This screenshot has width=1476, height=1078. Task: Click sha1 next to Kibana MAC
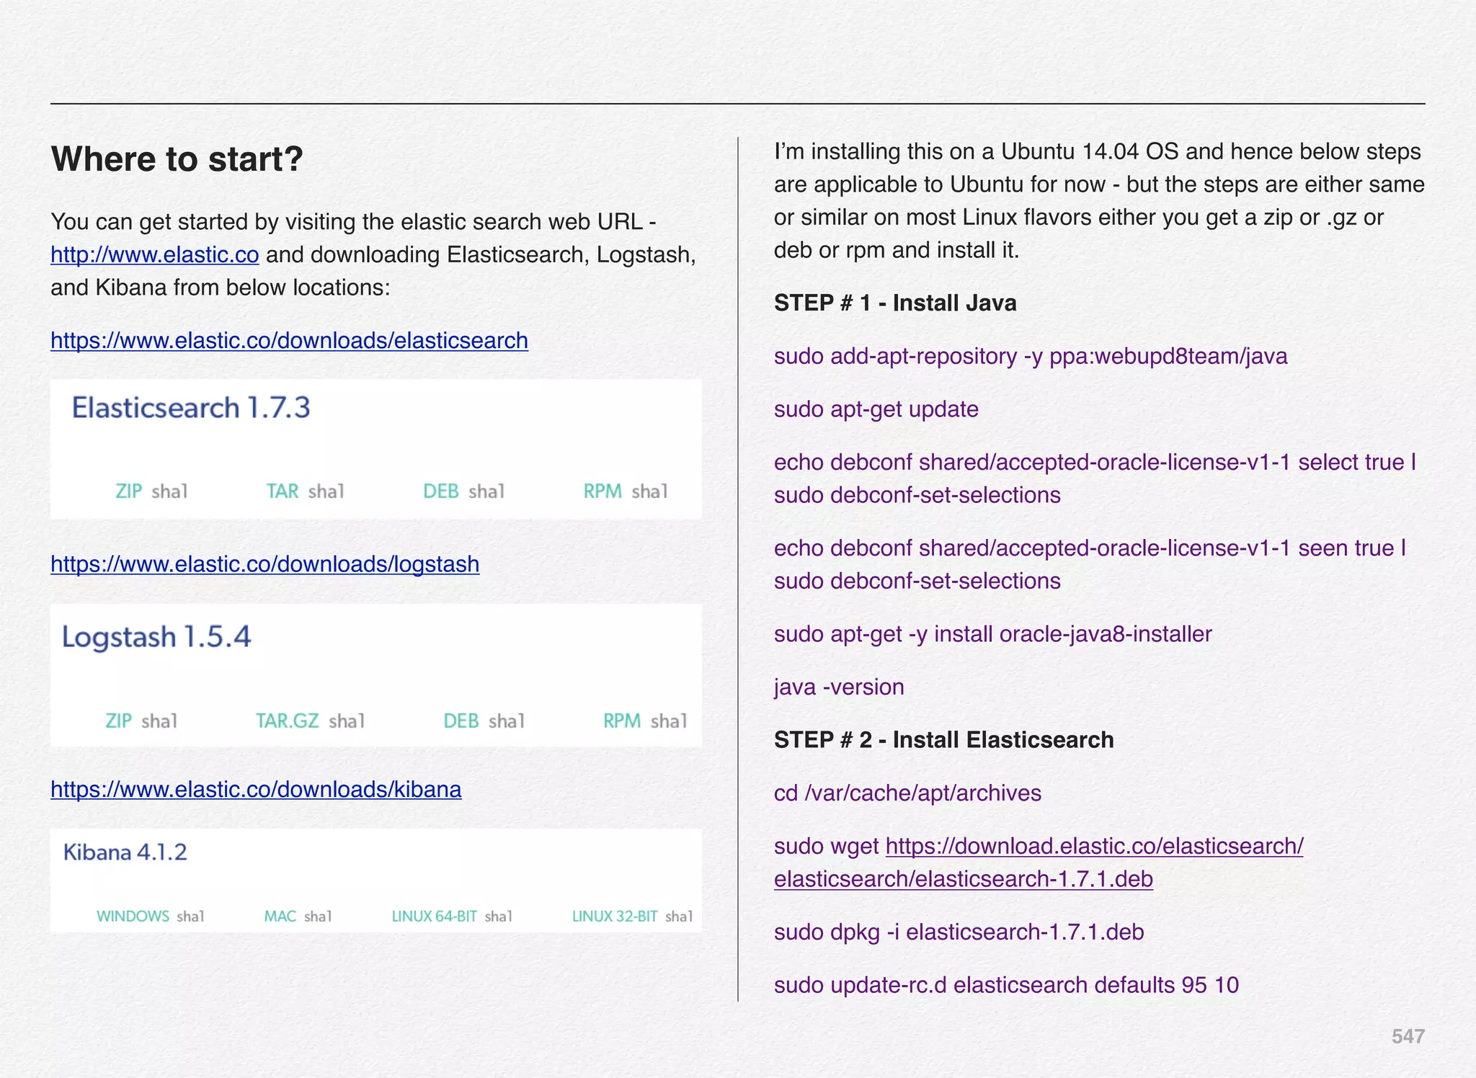point(318,917)
